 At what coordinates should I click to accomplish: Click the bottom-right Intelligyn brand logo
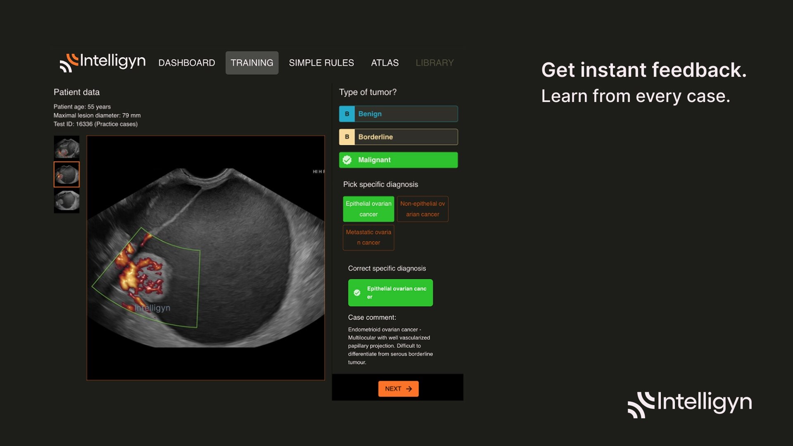point(690,404)
